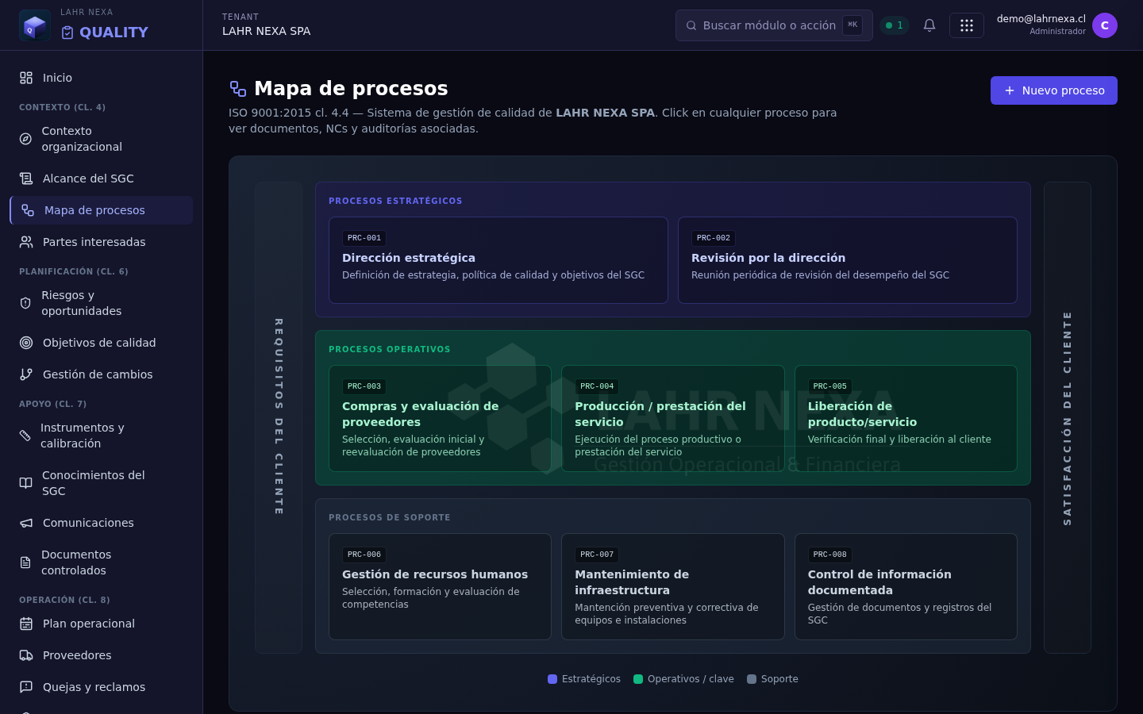The width and height of the screenshot is (1143, 714).
Task: Open the apps grid launcher
Action: click(x=967, y=25)
